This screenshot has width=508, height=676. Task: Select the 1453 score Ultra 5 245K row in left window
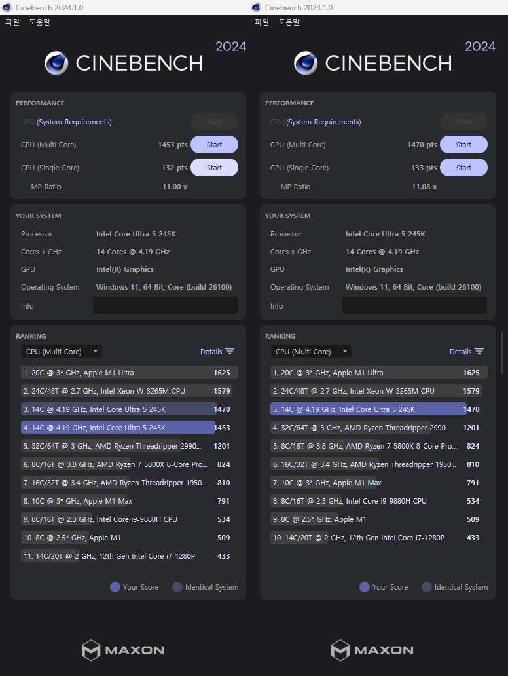click(x=129, y=428)
